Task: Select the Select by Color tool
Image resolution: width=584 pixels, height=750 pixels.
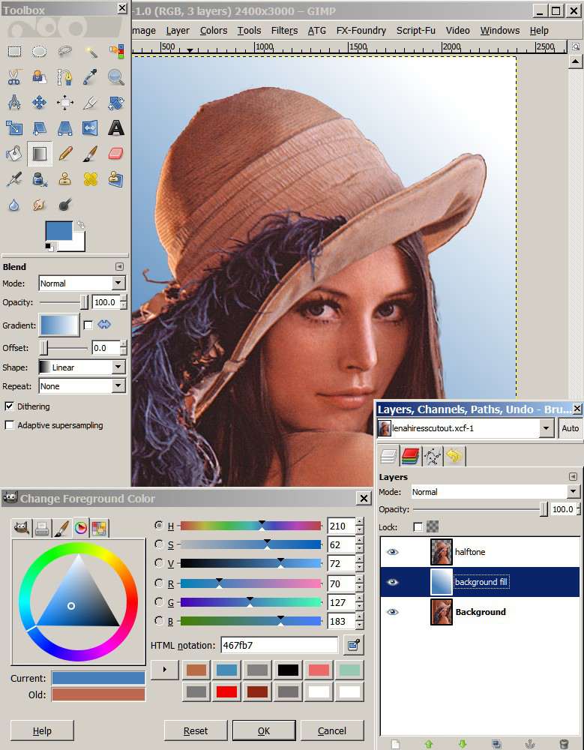Action: click(x=115, y=51)
